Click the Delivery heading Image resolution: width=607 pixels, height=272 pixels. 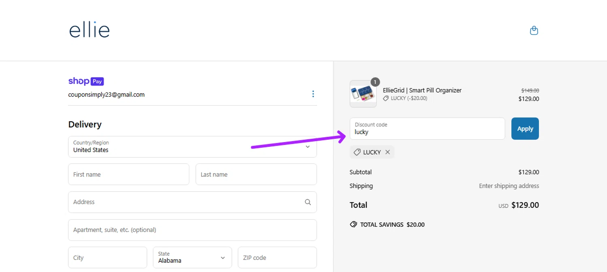point(85,124)
